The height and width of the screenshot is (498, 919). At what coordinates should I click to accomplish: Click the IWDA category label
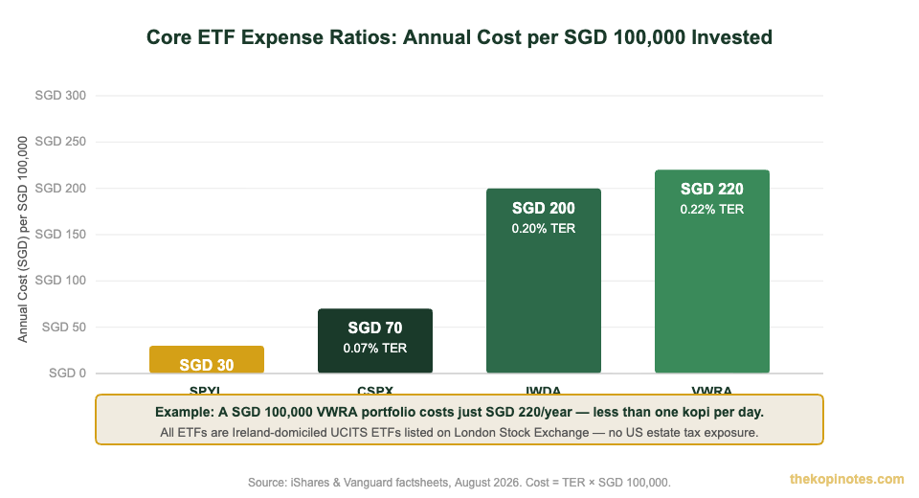tap(544, 390)
